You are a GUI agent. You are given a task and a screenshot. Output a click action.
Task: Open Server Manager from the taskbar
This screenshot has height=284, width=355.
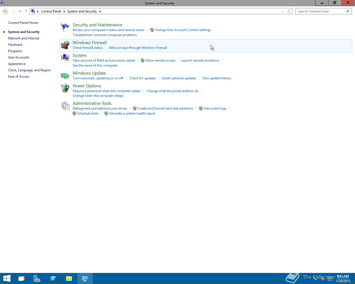tap(37, 278)
